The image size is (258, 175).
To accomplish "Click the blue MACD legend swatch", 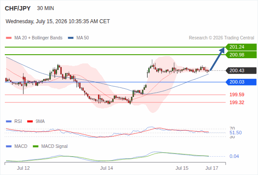I will pos(9,147).
